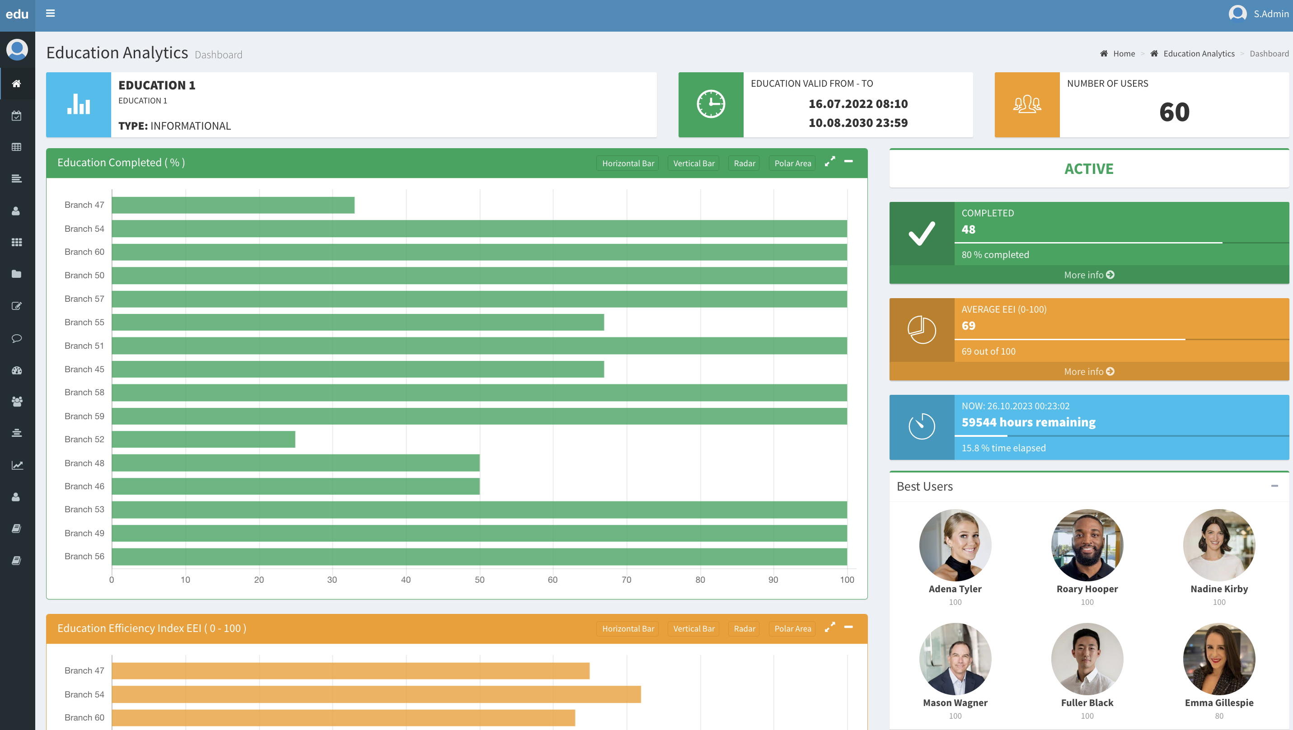Switch Education Completed chart to Polar Area
Screen dimensions: 1293x730
(792, 163)
